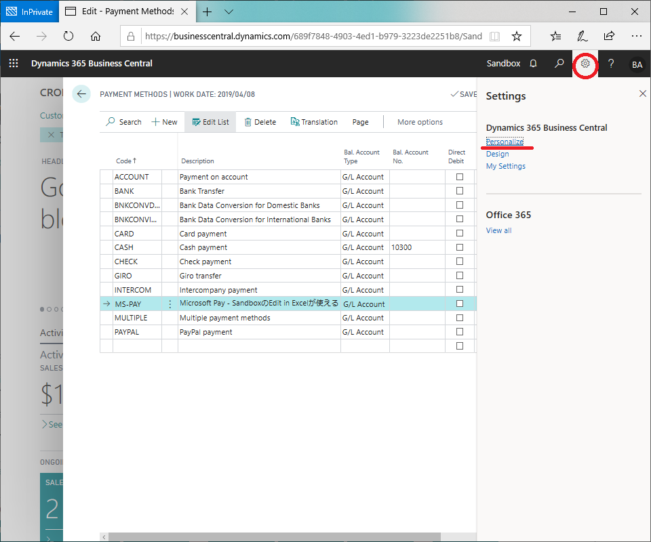Open the app launcher waffle menu
Screen dimensions: 651x542
pyautogui.click(x=14, y=63)
